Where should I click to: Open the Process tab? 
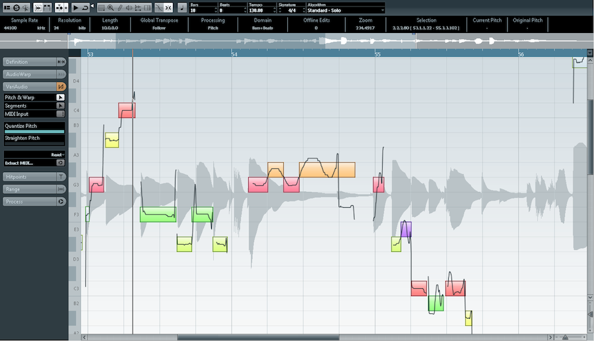pos(30,202)
